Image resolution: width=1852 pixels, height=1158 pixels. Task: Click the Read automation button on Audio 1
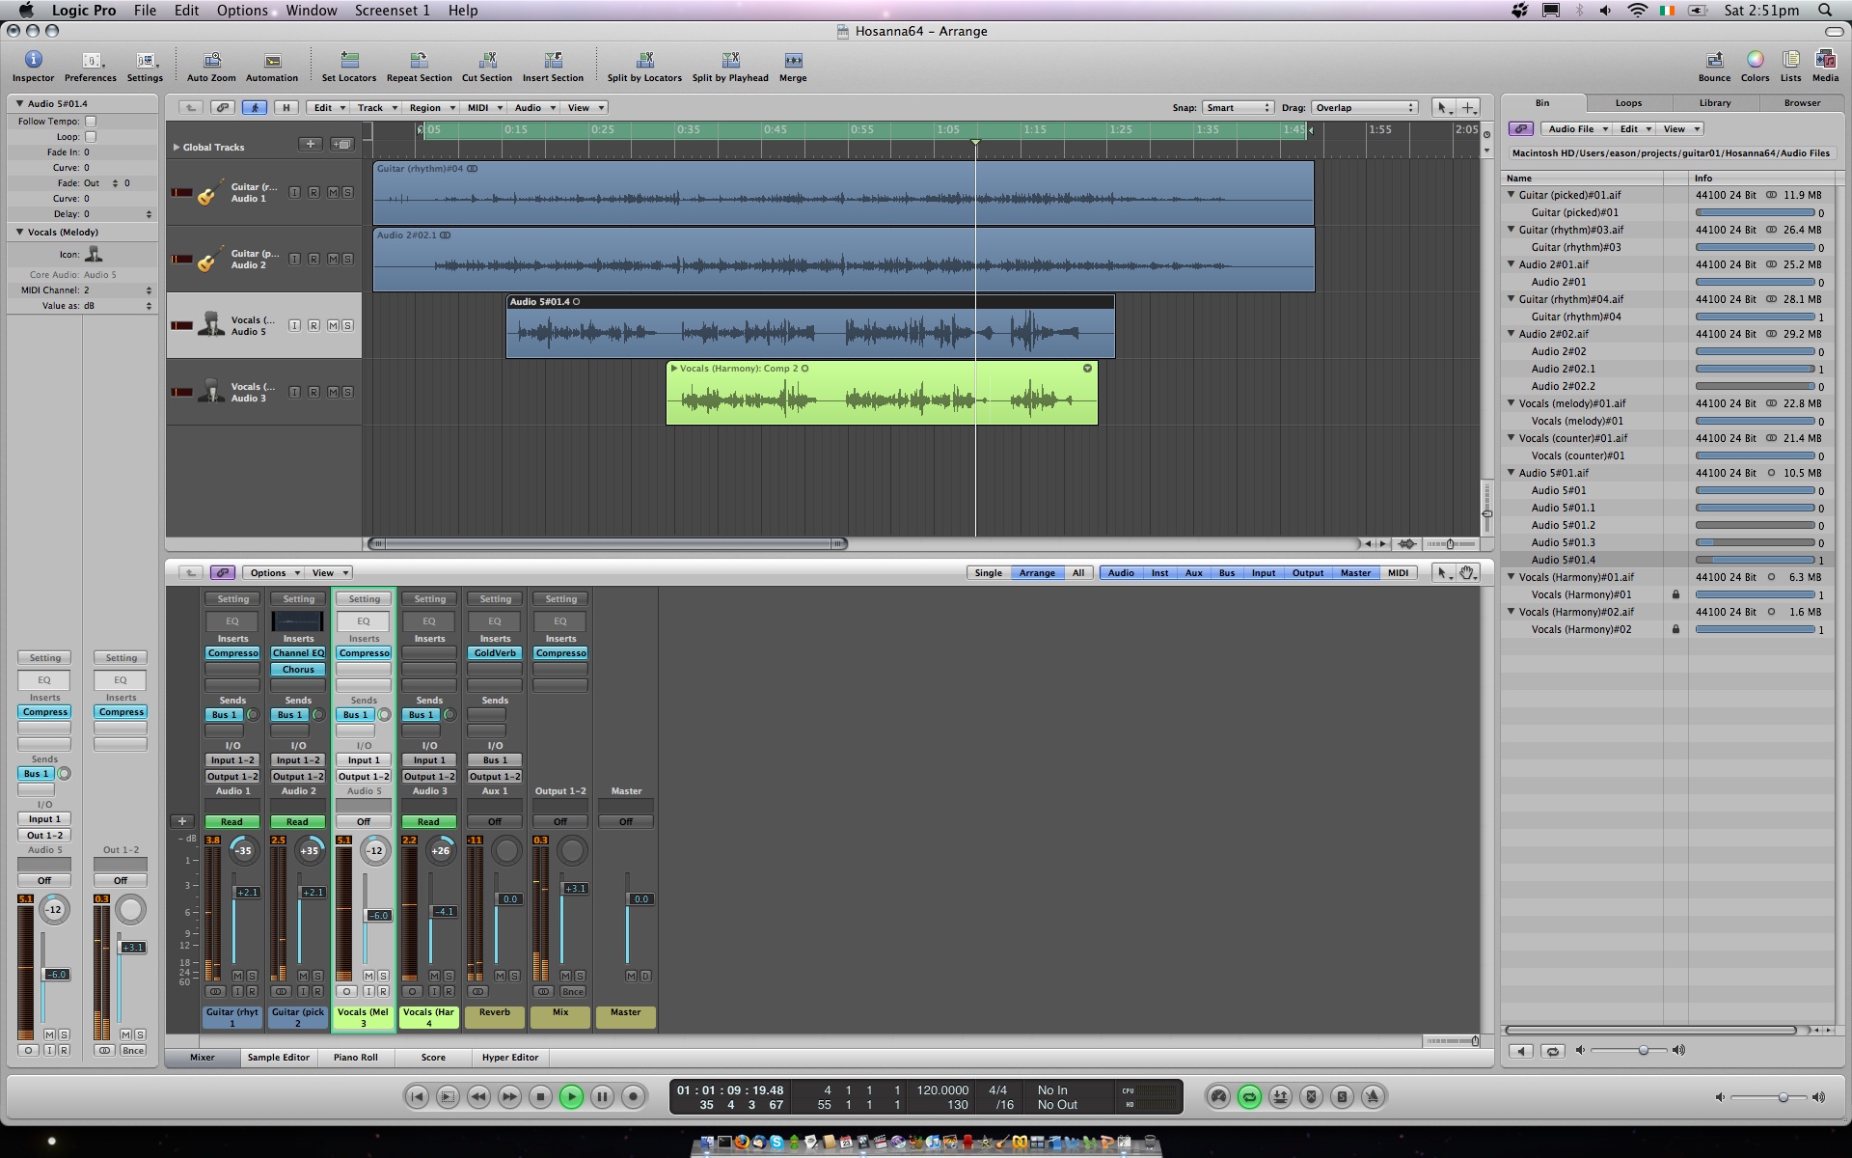[x=231, y=821]
